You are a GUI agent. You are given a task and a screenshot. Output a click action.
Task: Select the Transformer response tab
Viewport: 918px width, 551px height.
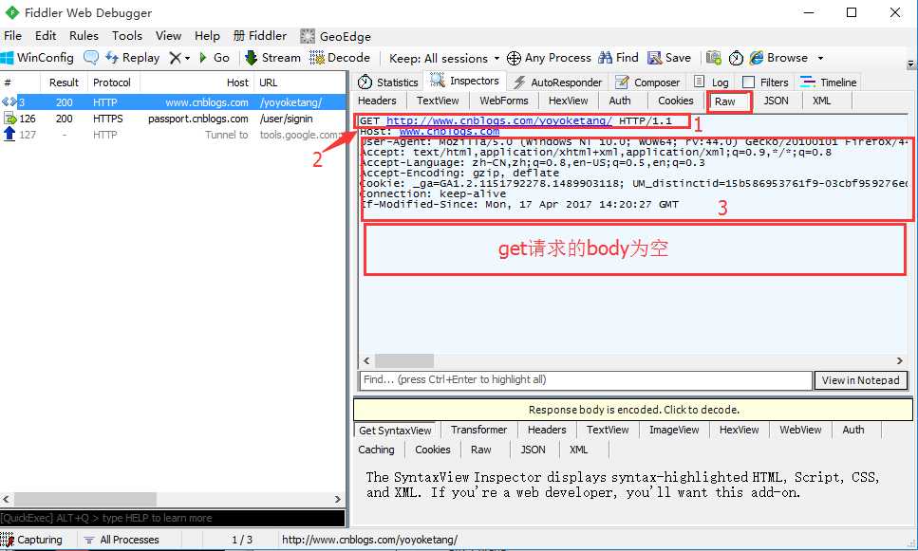pos(478,430)
